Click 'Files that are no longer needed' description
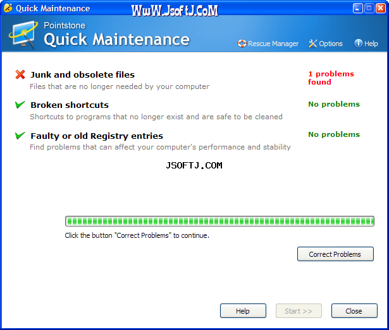Screen dimensions: 389x330 tap(120, 86)
